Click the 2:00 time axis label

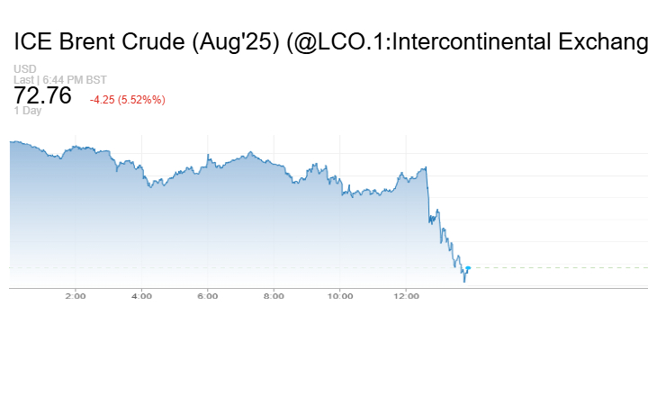pyautogui.click(x=76, y=296)
